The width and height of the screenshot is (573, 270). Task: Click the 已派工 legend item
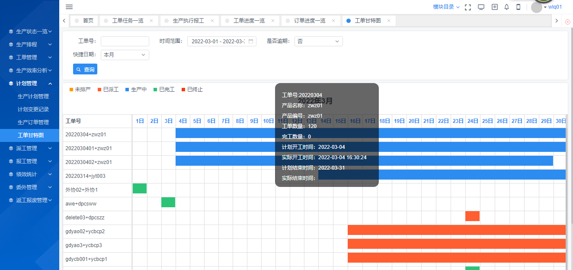[108, 90]
